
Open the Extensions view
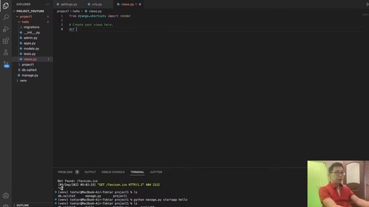tap(6, 41)
